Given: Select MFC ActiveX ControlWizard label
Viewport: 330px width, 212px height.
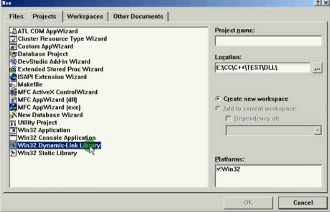Looking at the screenshot, I should click(x=57, y=92).
